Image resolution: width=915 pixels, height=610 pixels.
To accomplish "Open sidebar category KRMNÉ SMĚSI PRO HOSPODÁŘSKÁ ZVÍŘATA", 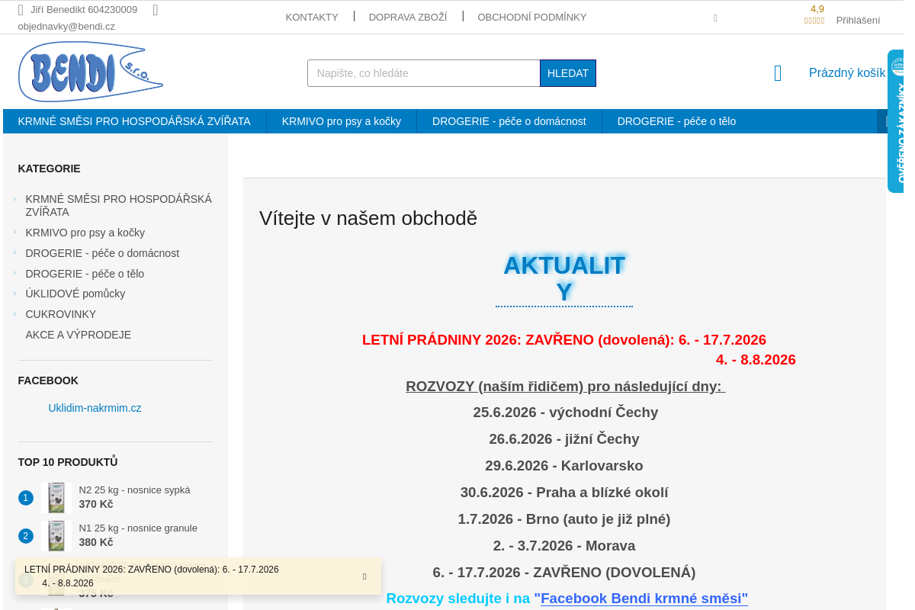I will (x=119, y=206).
